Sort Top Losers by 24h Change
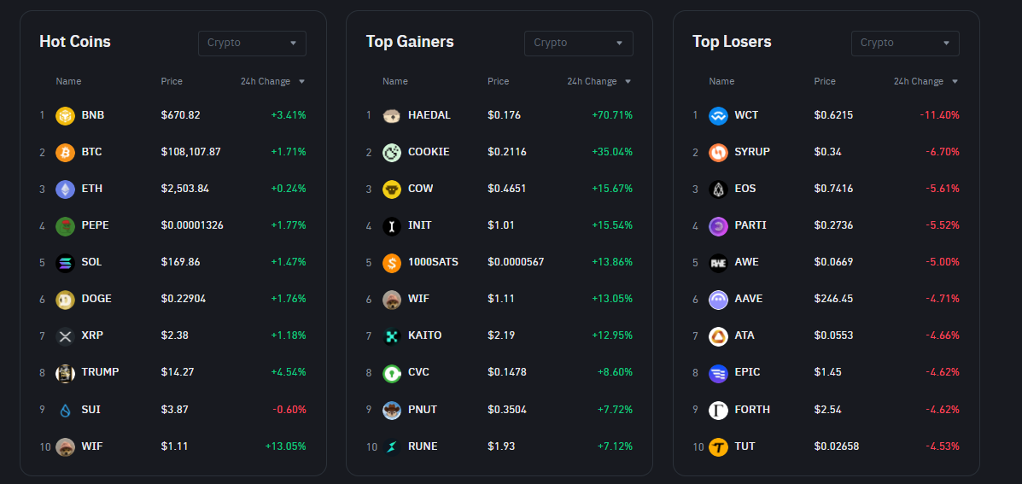 [926, 82]
